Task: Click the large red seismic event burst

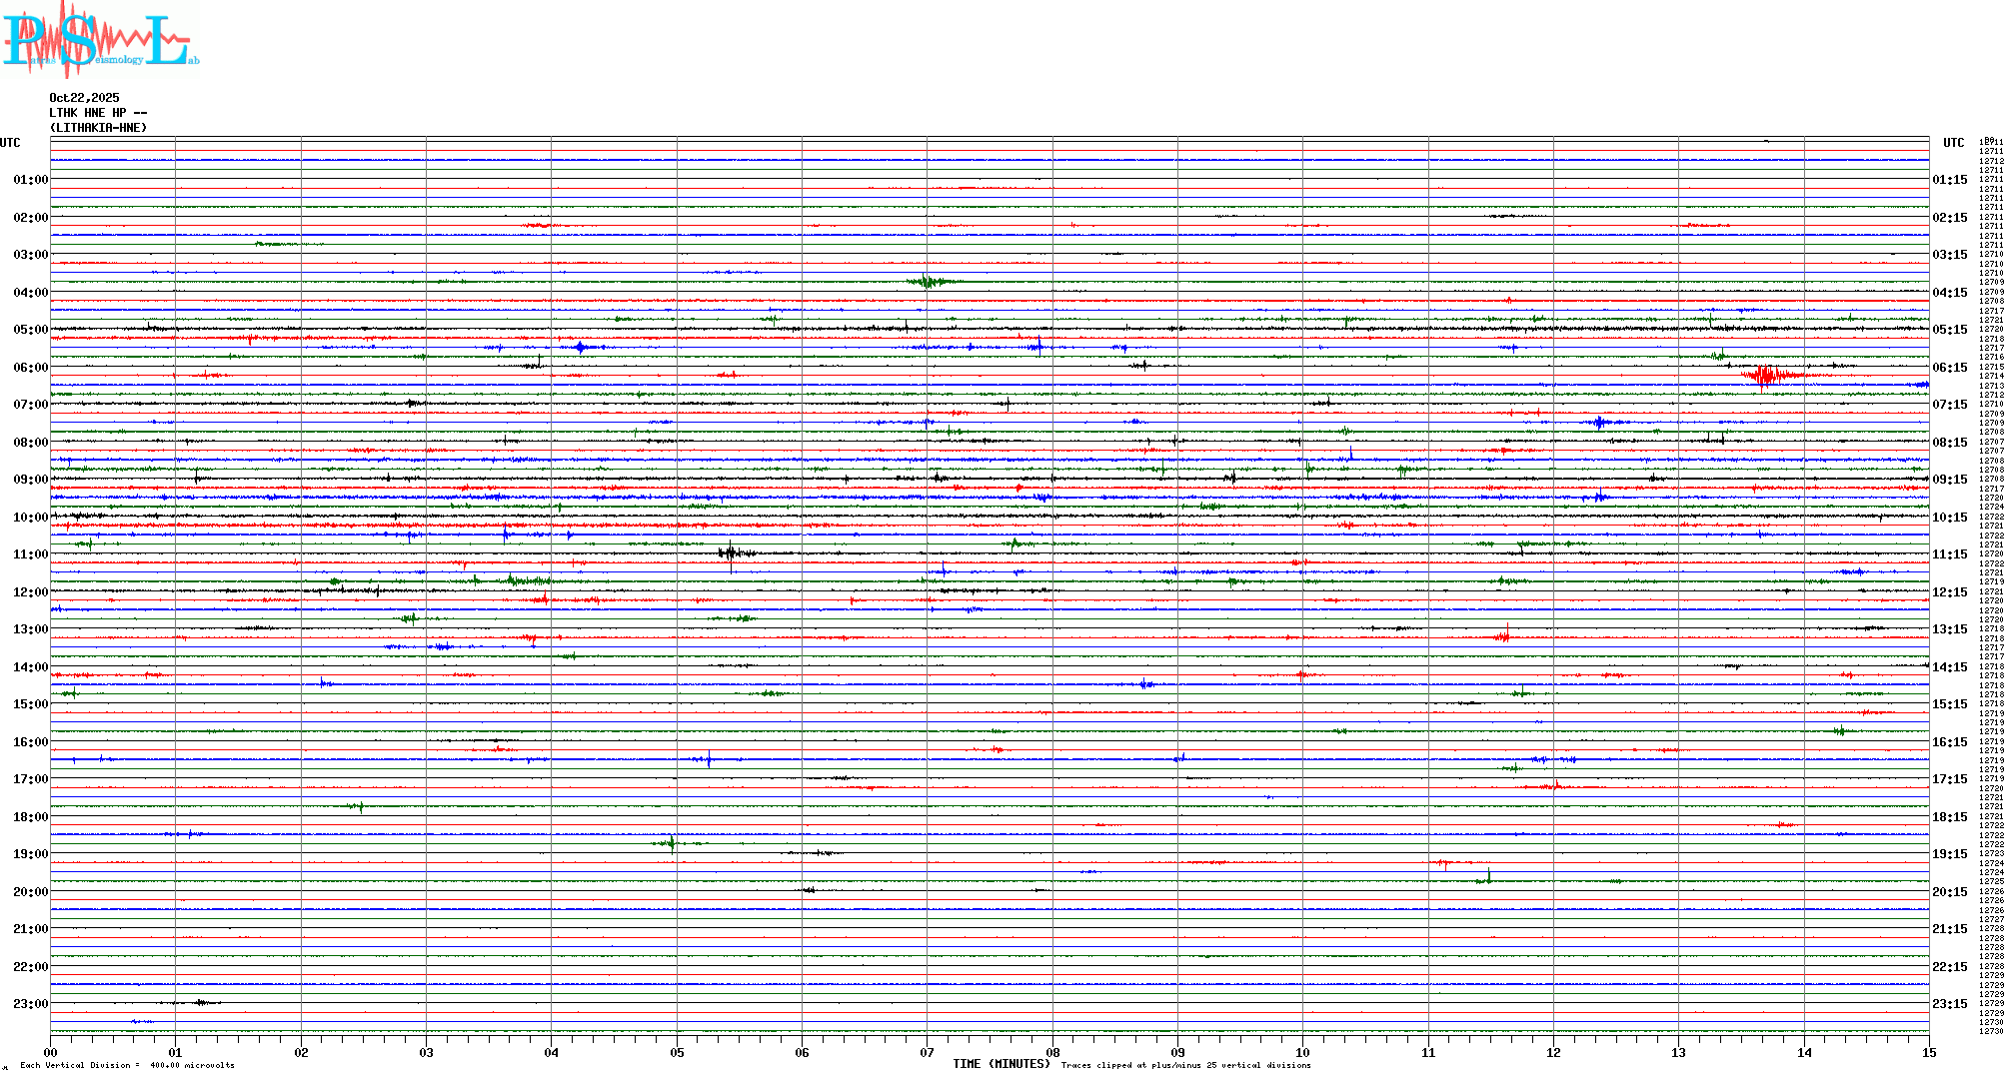Action: [1767, 376]
